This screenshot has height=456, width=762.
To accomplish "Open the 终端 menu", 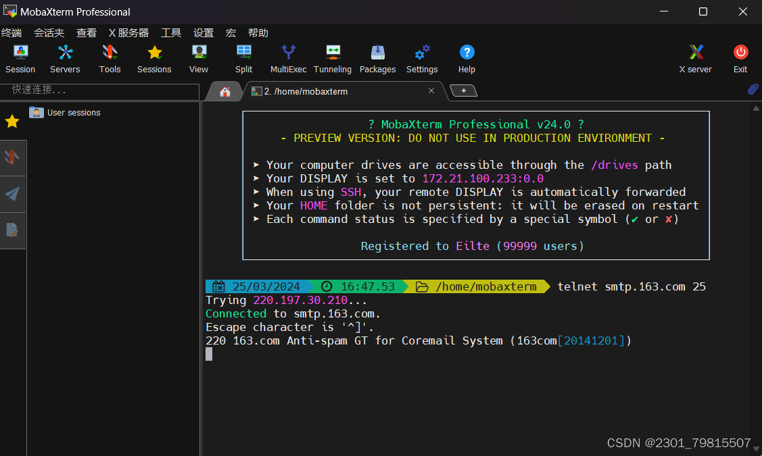I will [11, 32].
